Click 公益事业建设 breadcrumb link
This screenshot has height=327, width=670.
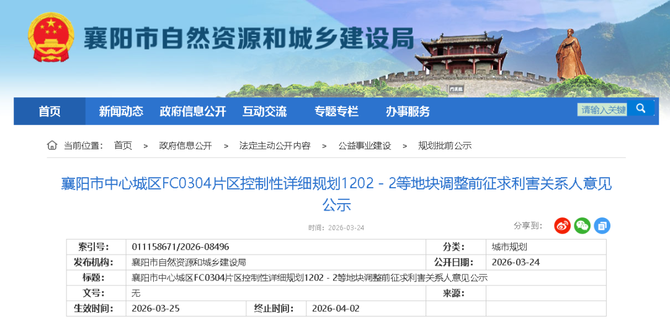(x=365, y=146)
